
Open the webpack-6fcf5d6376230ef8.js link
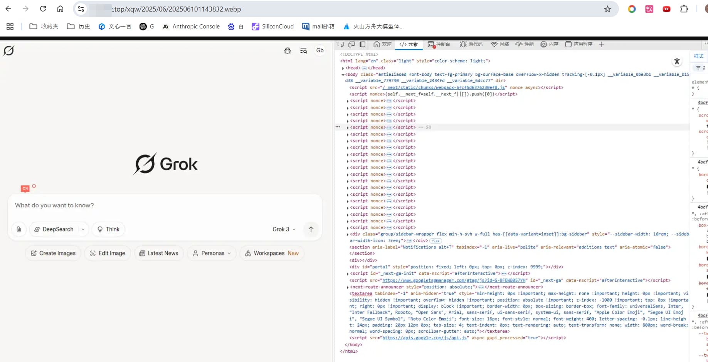click(x=444, y=88)
